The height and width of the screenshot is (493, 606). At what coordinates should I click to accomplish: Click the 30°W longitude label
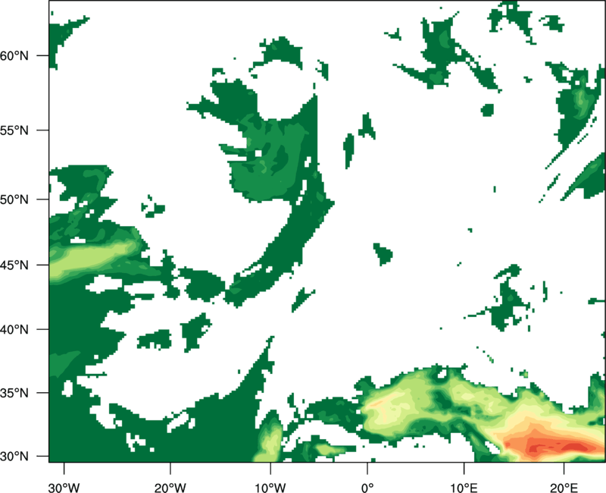point(64,488)
